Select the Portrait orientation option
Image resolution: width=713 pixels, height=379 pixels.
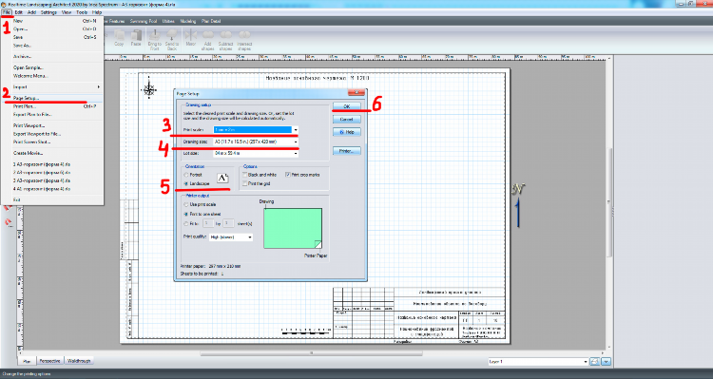186,175
